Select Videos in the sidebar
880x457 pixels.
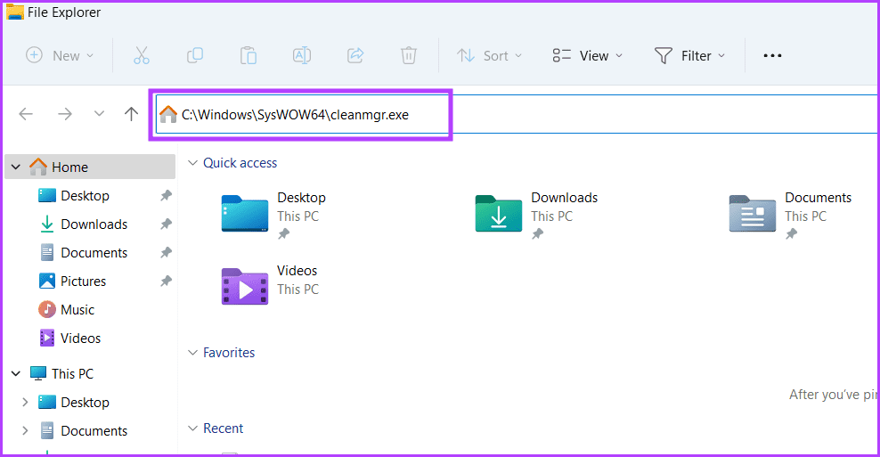[x=80, y=339]
